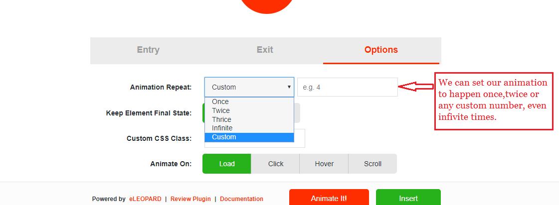This screenshot has height=205, width=559.
Task: Set Animate On to Scroll
Action: pos(373,164)
